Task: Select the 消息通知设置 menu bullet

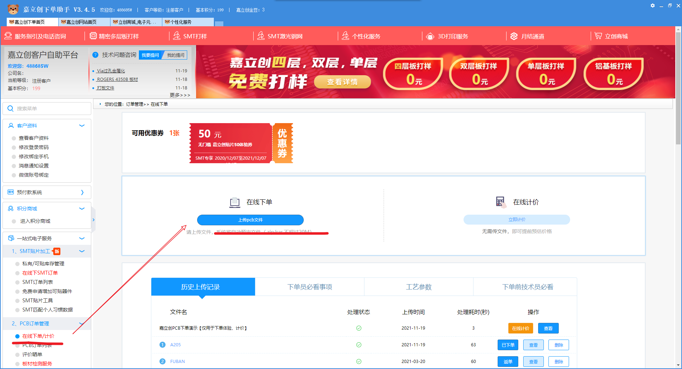Action: point(14,166)
